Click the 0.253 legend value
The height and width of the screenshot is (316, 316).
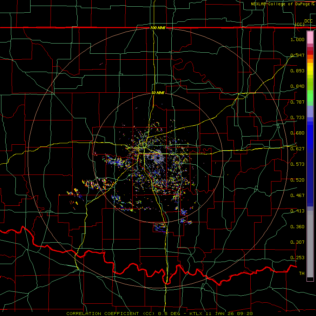tap(297, 258)
